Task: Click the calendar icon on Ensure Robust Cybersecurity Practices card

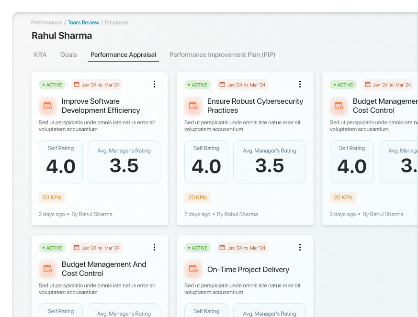Action: coord(222,85)
